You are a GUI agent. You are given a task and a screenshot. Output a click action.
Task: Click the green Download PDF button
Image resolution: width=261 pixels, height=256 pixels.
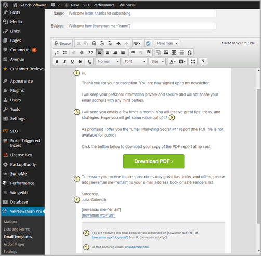pyautogui.click(x=153, y=161)
